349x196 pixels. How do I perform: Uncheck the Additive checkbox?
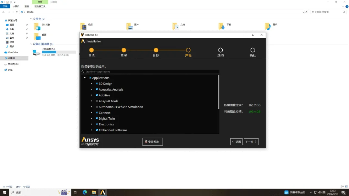point(97,95)
